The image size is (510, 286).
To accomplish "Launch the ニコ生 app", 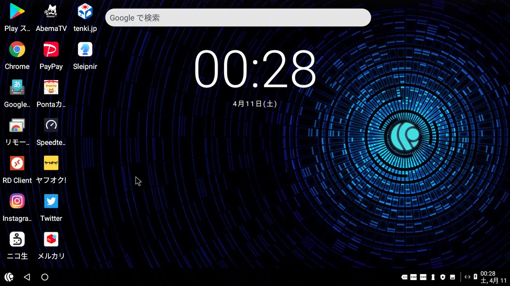I will pos(17,245).
